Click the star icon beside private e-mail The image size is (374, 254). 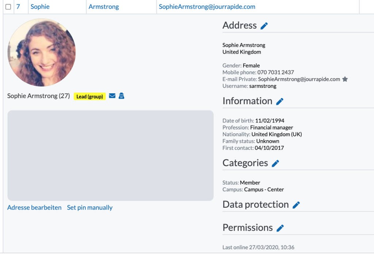[345, 79]
